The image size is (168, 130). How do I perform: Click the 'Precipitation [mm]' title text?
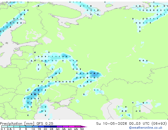point(17,124)
